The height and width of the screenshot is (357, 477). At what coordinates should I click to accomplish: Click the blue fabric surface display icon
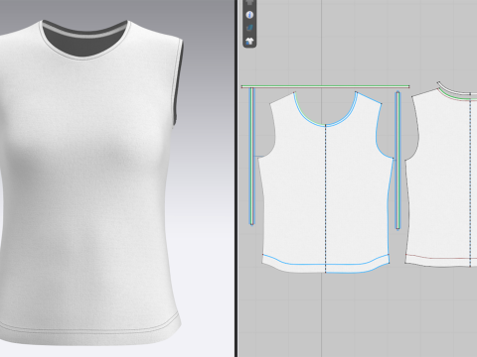[x=249, y=28]
